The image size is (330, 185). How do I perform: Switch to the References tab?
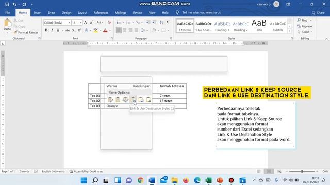[x=101, y=12]
